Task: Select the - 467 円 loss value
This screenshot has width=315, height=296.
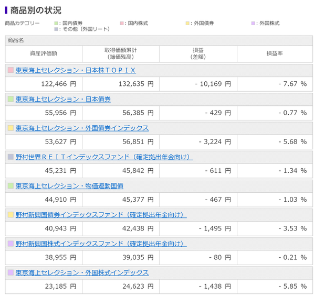Action: tap(218, 200)
